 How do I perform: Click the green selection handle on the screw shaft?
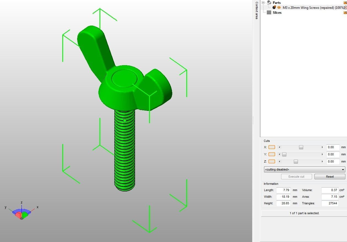pyautogui.click(x=125, y=120)
